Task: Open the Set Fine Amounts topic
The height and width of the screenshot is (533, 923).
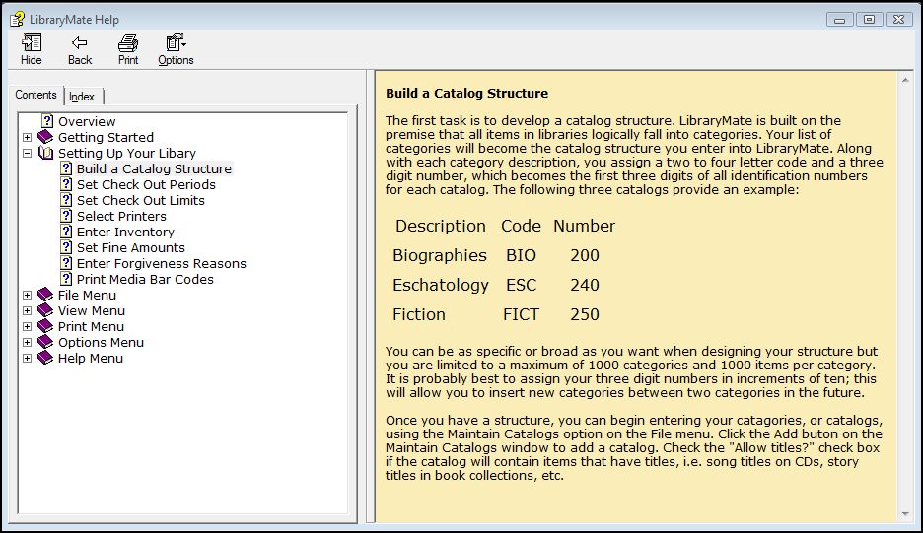Action: tap(131, 248)
